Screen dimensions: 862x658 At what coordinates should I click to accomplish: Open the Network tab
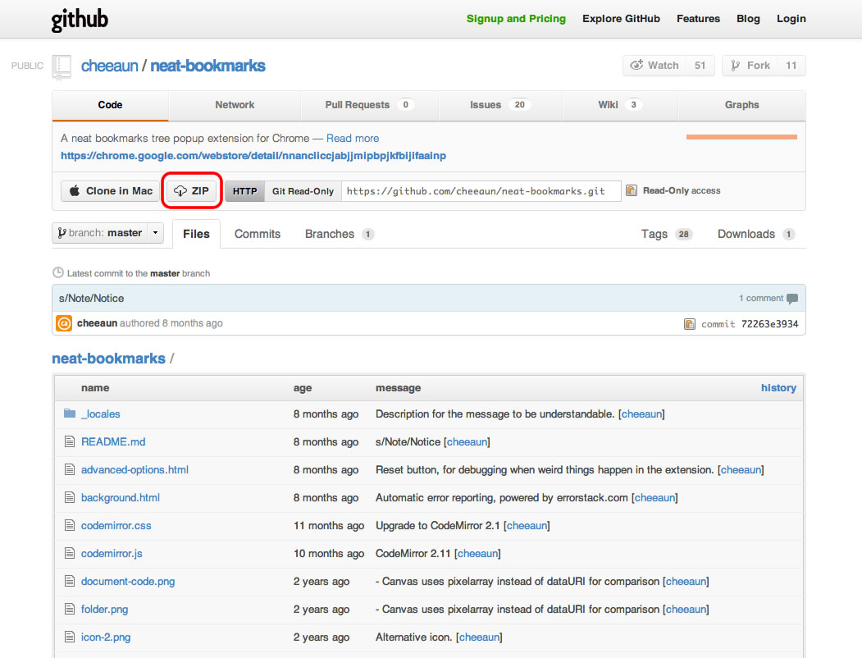tap(235, 105)
